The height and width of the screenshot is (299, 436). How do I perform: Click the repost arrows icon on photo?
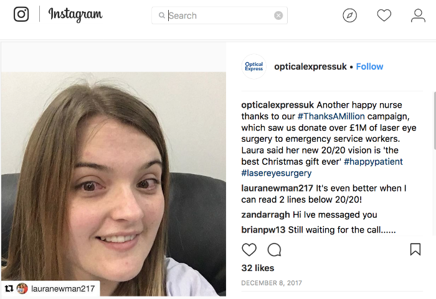[9, 288]
